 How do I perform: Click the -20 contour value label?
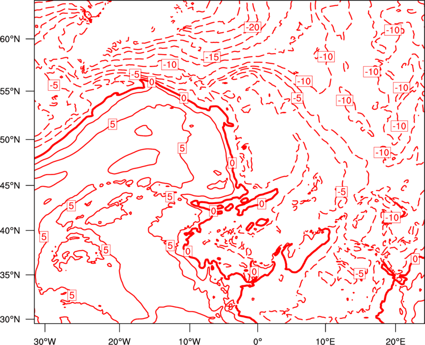coord(252,28)
